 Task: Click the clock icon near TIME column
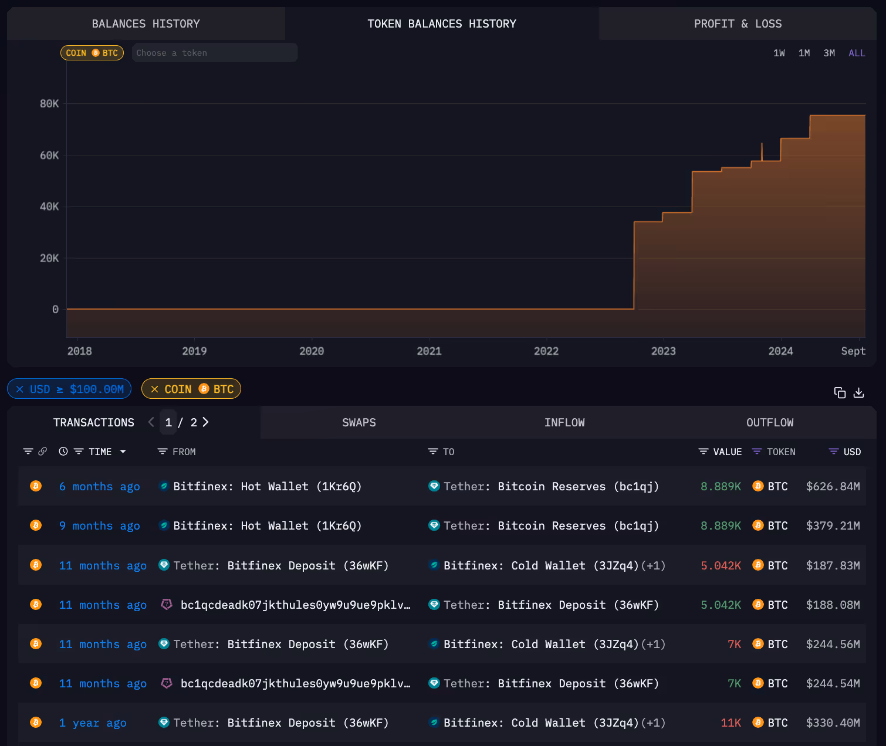point(63,452)
